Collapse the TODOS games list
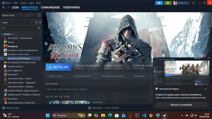 tap(2, 34)
